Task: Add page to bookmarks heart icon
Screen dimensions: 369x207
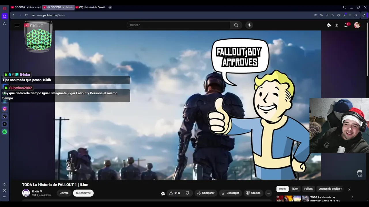Action: (338, 15)
